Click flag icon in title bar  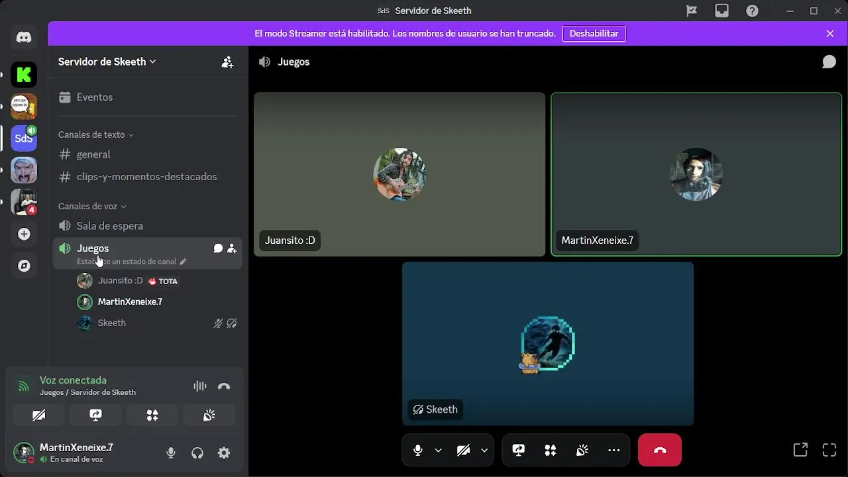click(692, 11)
